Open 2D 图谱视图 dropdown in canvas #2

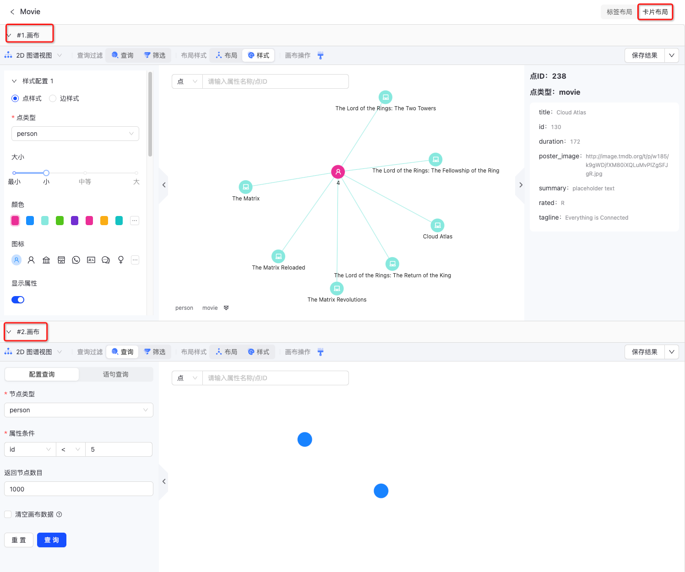[x=33, y=352]
